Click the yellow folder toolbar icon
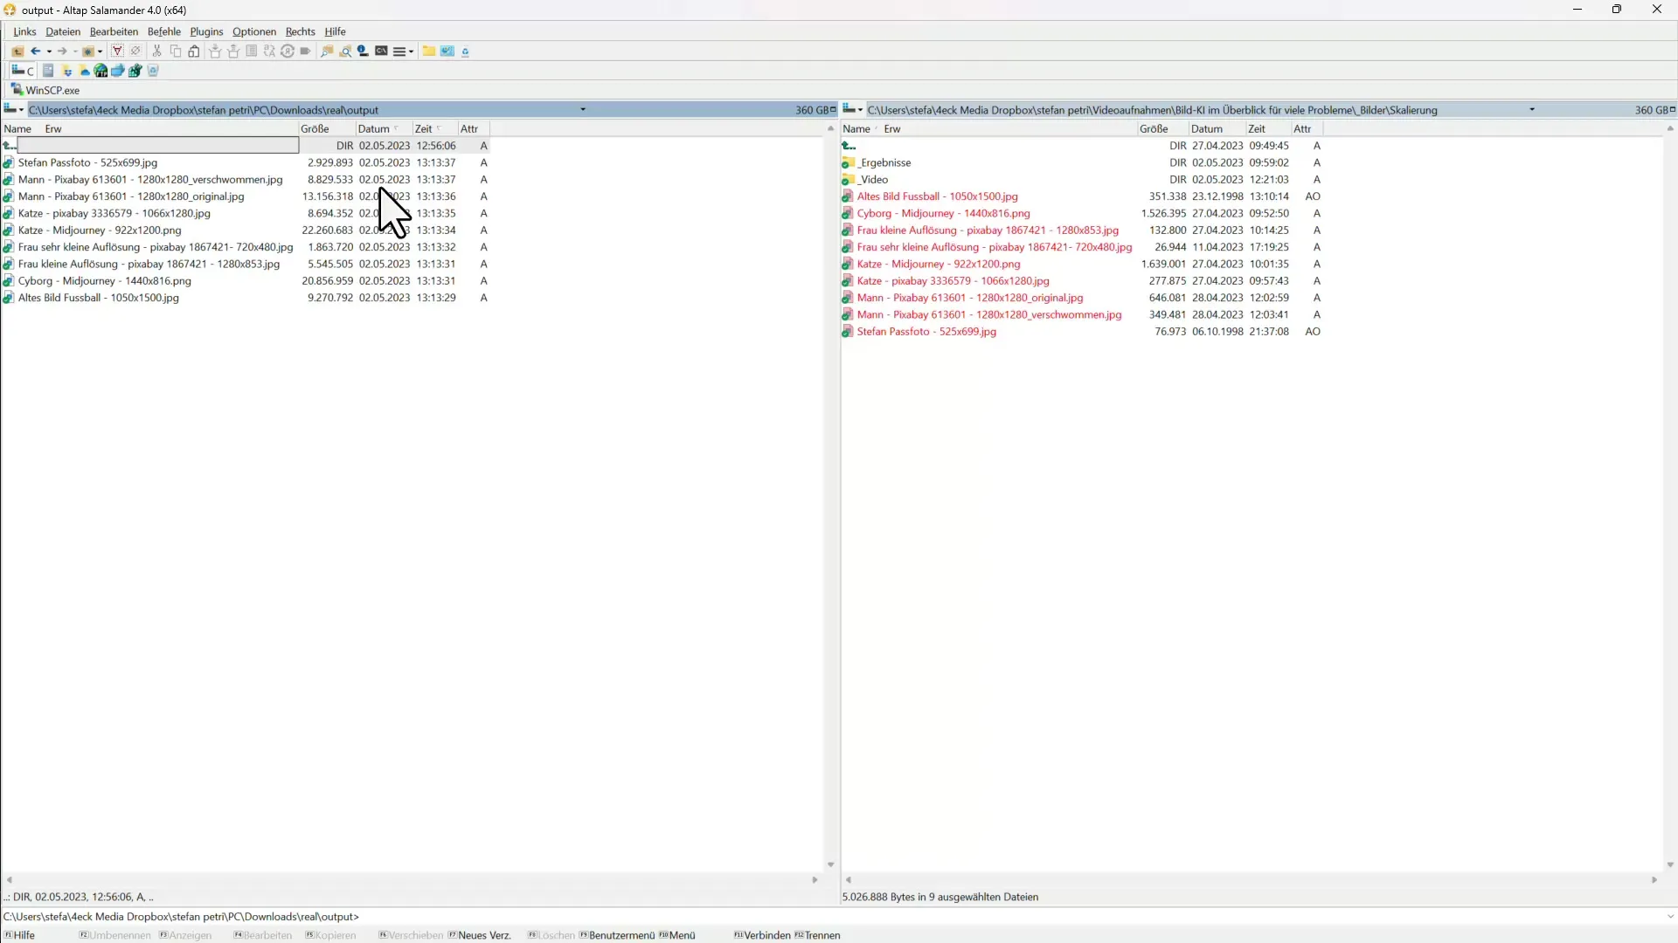1678x943 pixels. [429, 52]
